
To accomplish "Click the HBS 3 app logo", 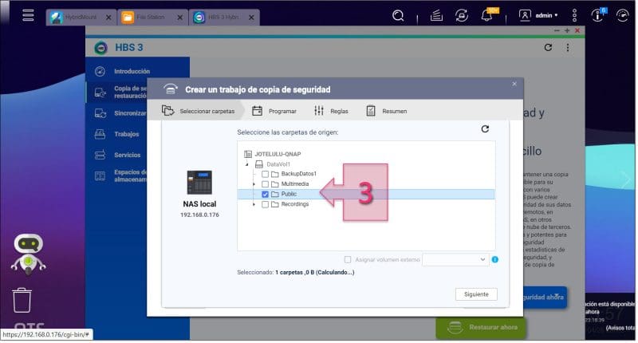I will point(101,48).
